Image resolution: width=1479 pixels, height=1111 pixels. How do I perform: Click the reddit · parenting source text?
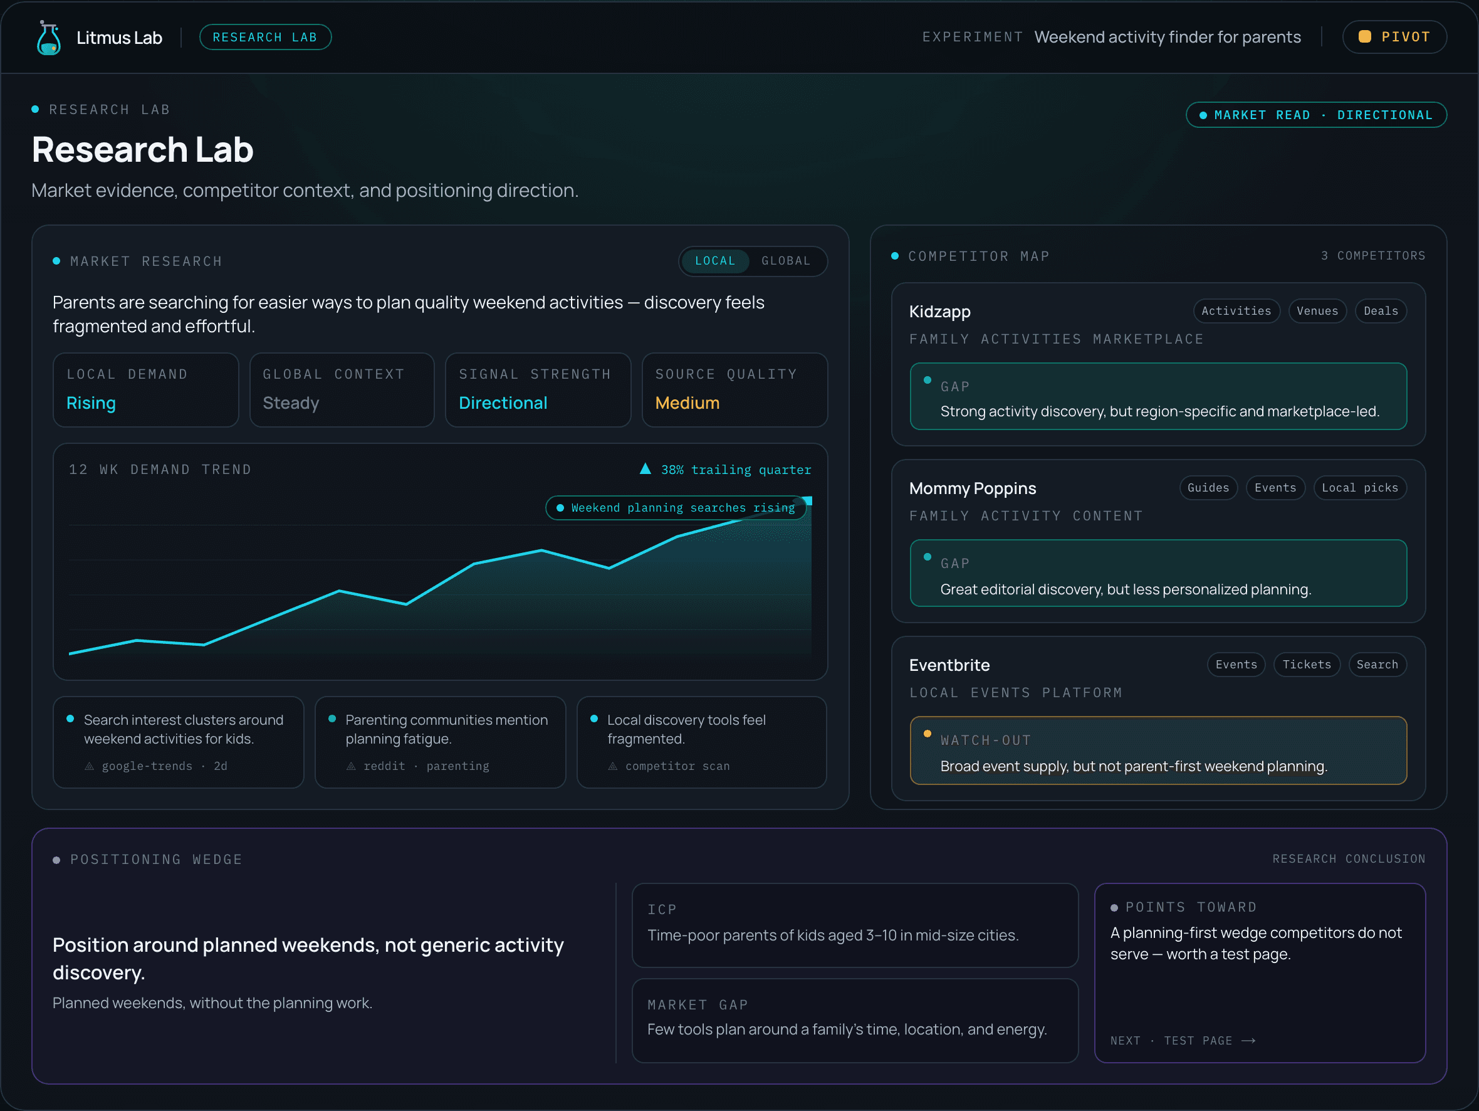(x=426, y=767)
